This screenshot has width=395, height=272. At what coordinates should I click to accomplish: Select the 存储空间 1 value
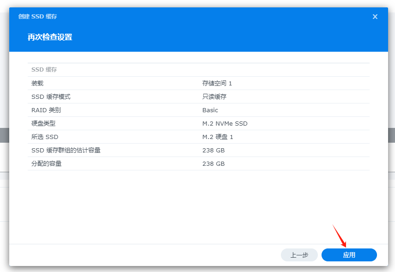[217, 84]
